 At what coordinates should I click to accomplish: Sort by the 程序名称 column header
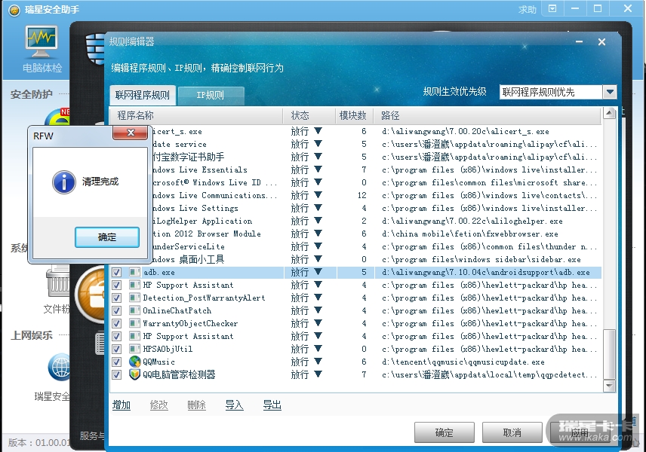pos(196,115)
